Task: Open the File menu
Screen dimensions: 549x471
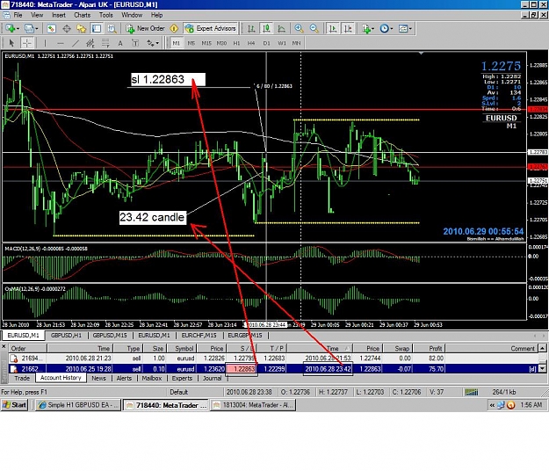Action: pyautogui.click(x=18, y=15)
